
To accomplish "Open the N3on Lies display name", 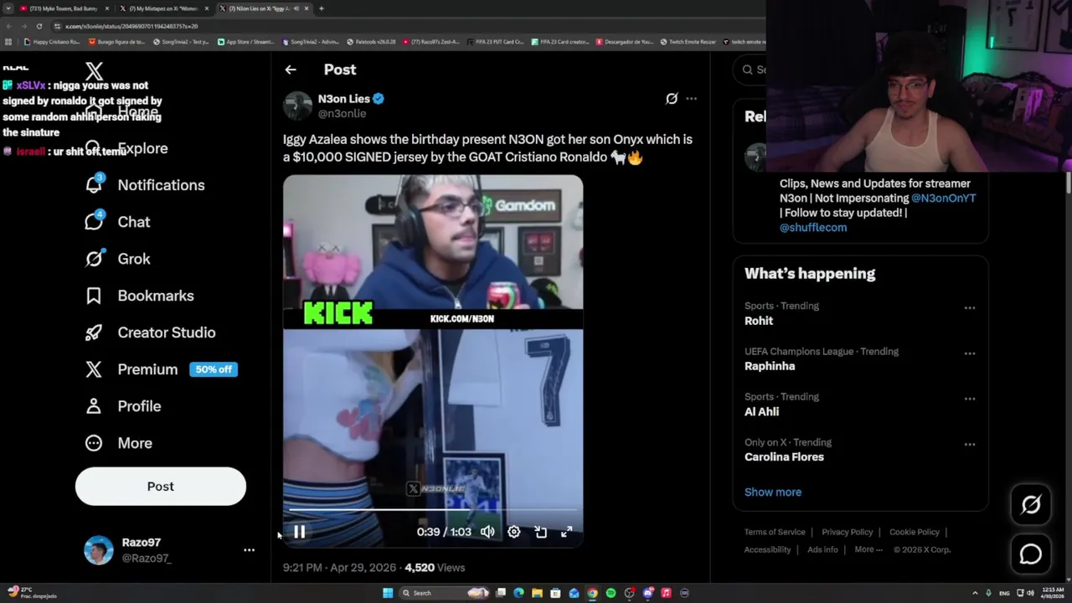I will pyautogui.click(x=343, y=99).
